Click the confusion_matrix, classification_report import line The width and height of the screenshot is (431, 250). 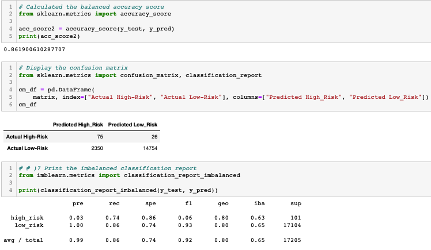(140, 75)
